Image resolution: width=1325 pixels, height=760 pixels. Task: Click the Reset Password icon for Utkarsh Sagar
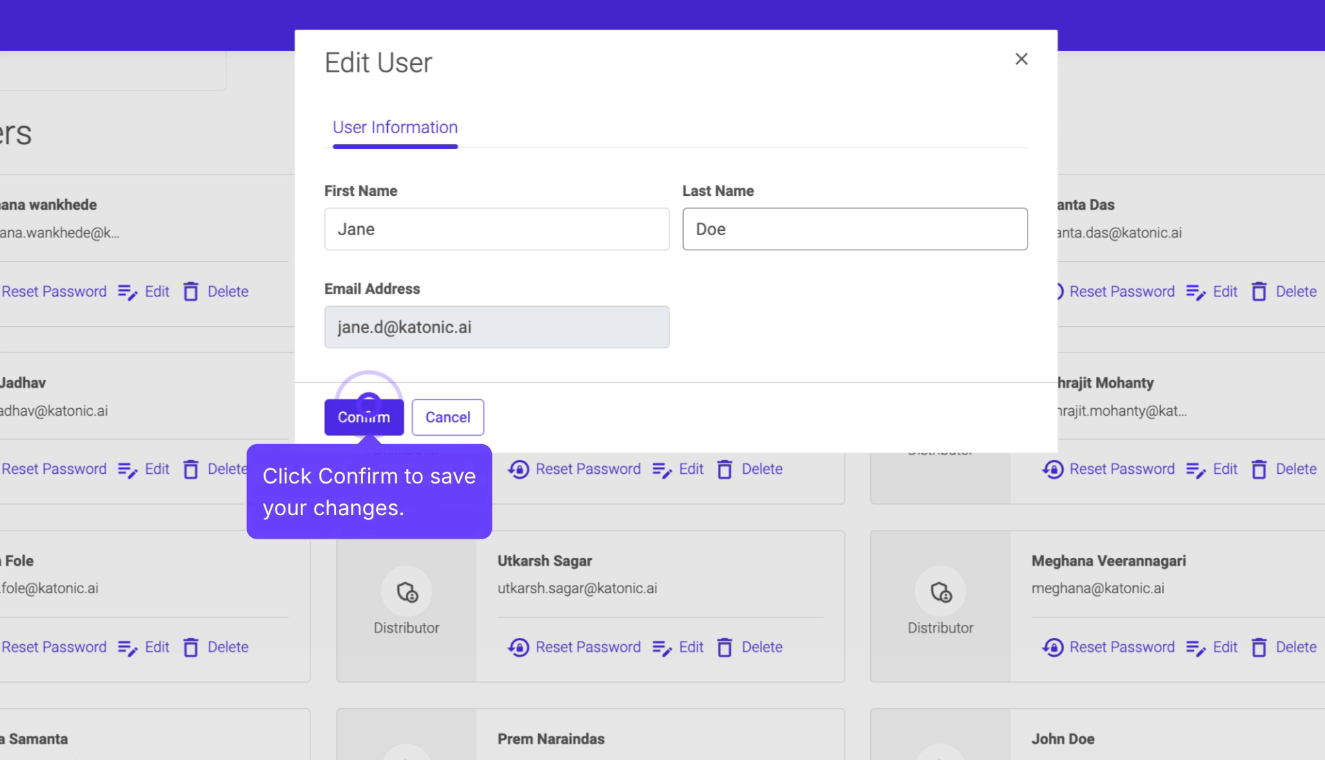[519, 647]
